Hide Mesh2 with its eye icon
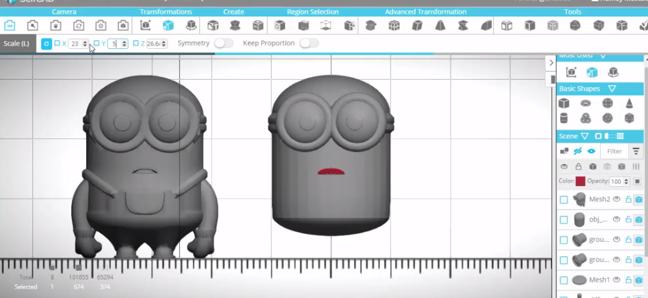648x298 pixels. click(617, 199)
